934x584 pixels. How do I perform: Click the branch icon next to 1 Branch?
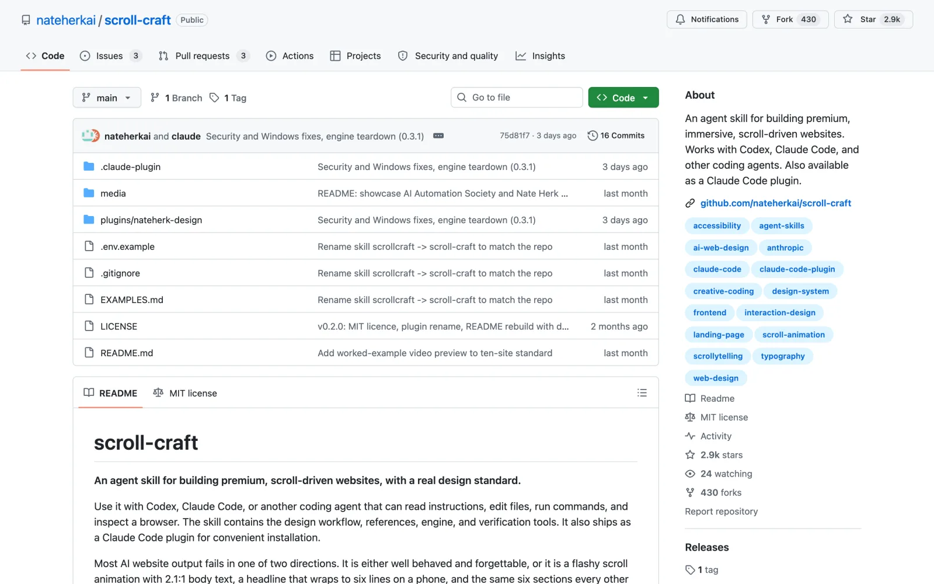pyautogui.click(x=155, y=98)
